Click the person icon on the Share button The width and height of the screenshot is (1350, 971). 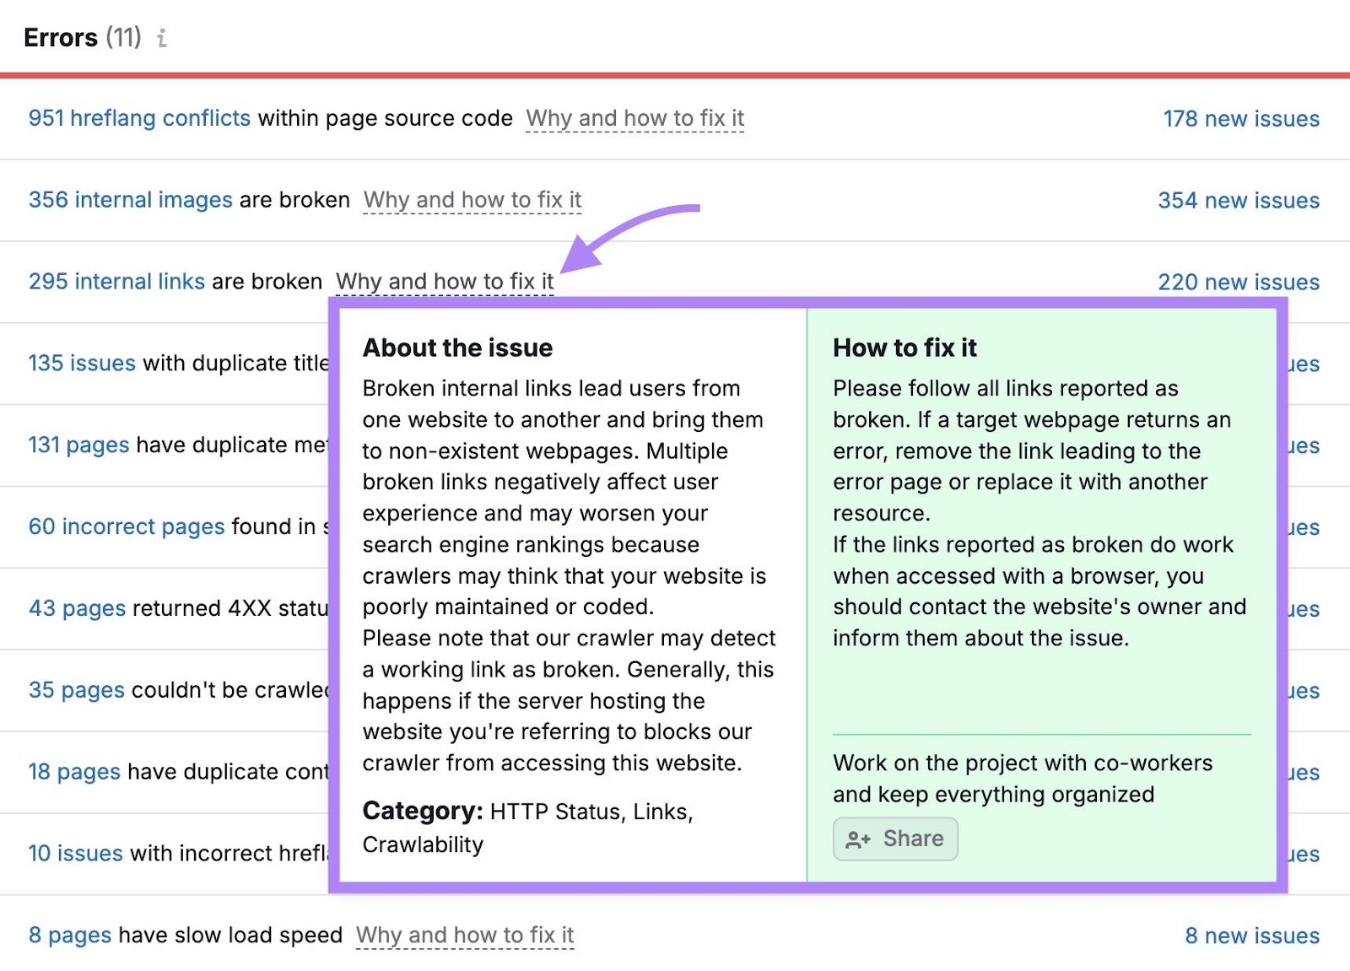click(x=859, y=839)
